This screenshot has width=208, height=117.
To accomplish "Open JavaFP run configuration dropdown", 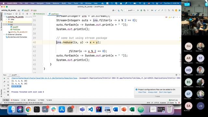I will [130, 10].
